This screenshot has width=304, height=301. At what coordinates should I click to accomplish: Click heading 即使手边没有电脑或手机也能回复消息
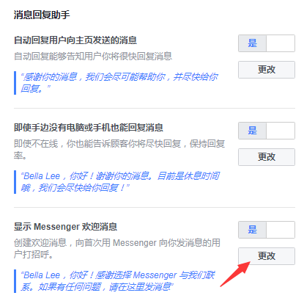[x=89, y=128]
